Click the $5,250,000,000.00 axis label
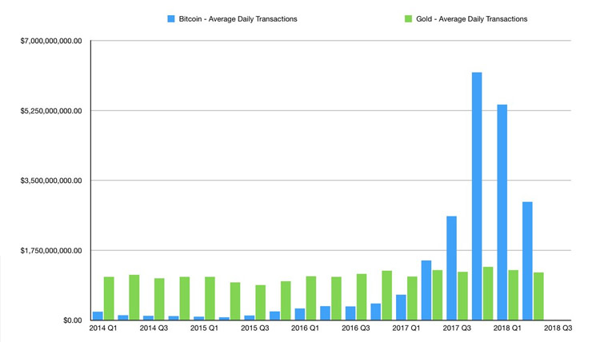The width and height of the screenshot is (600, 342). tap(51, 111)
